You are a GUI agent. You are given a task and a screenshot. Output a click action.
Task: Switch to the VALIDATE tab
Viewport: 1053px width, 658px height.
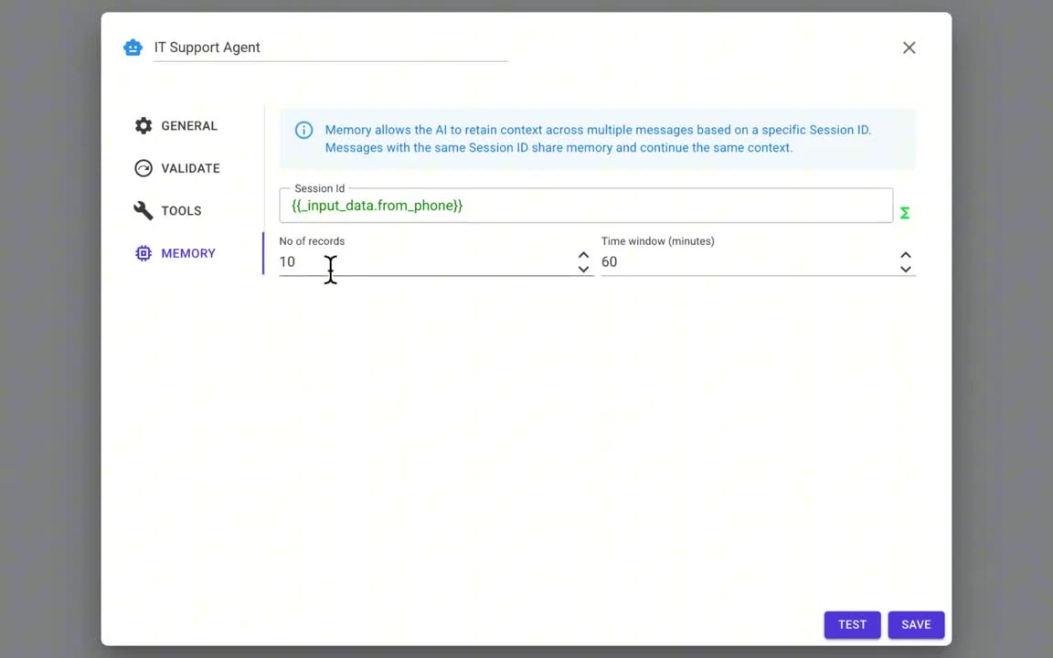177,168
